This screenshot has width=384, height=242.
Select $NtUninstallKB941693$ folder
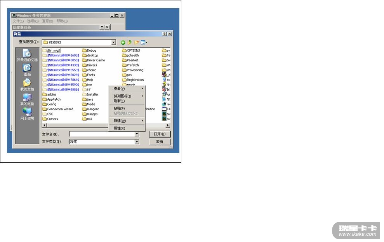61,56
